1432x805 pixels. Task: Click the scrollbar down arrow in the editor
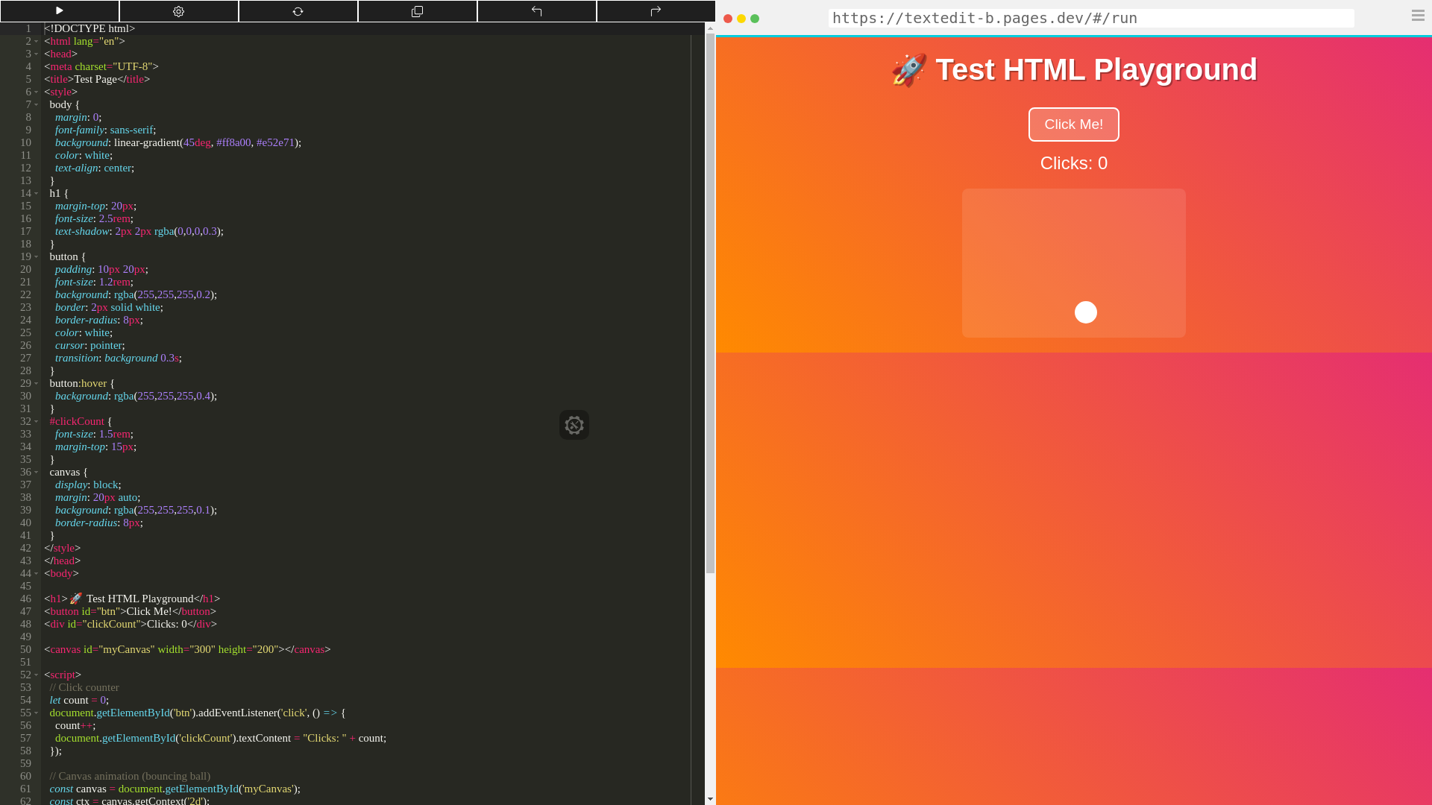(710, 799)
